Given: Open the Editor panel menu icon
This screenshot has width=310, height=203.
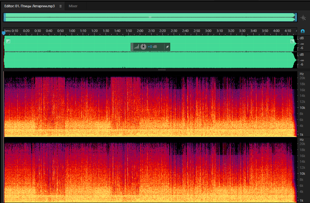Looking at the screenshot, I should [x=61, y=6].
